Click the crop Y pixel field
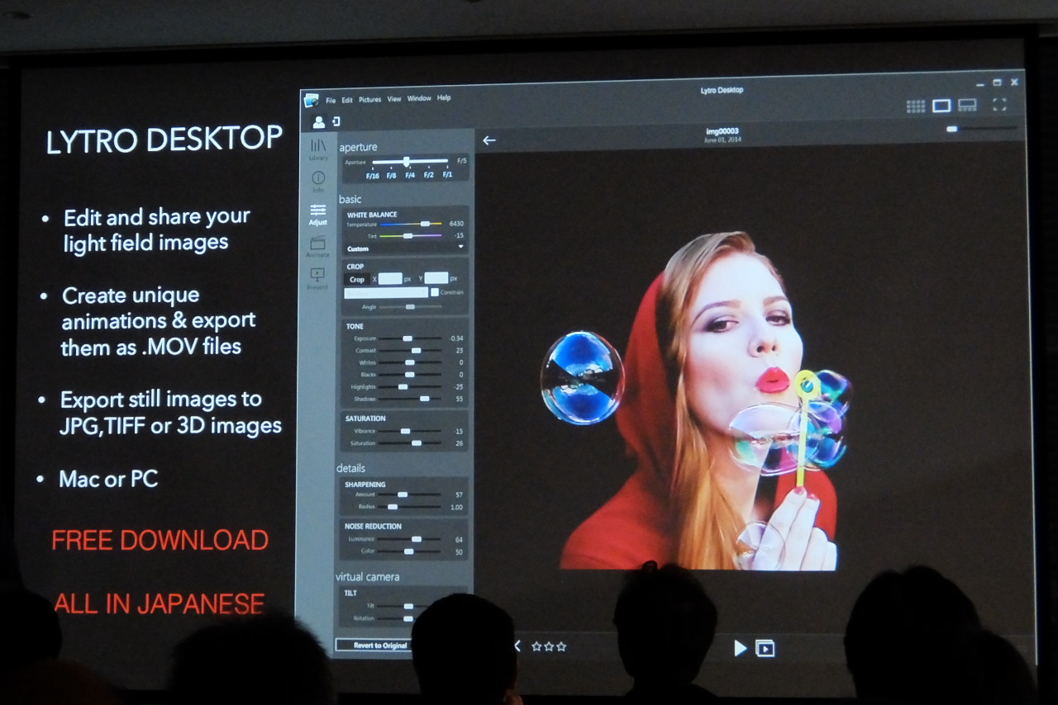Image resolution: width=1058 pixels, height=705 pixels. tap(436, 278)
